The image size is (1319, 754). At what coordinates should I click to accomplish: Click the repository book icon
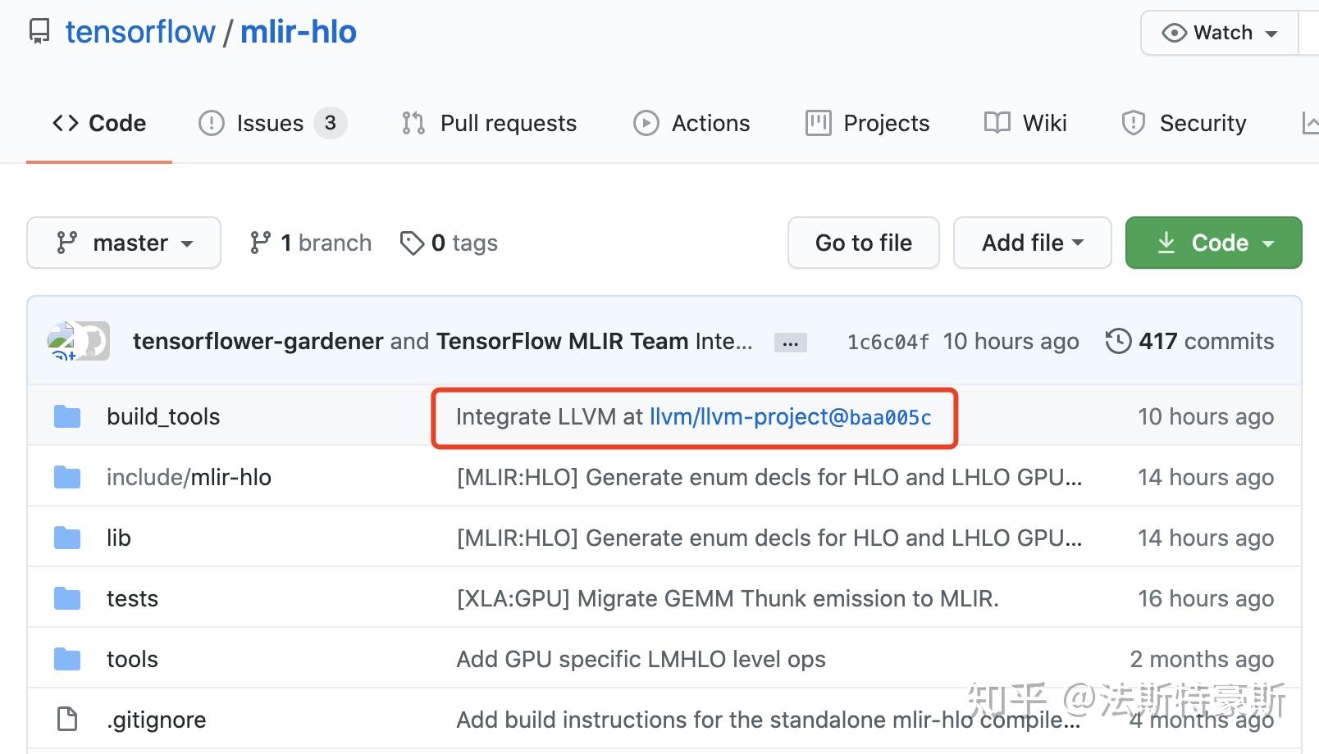pyautogui.click(x=39, y=33)
